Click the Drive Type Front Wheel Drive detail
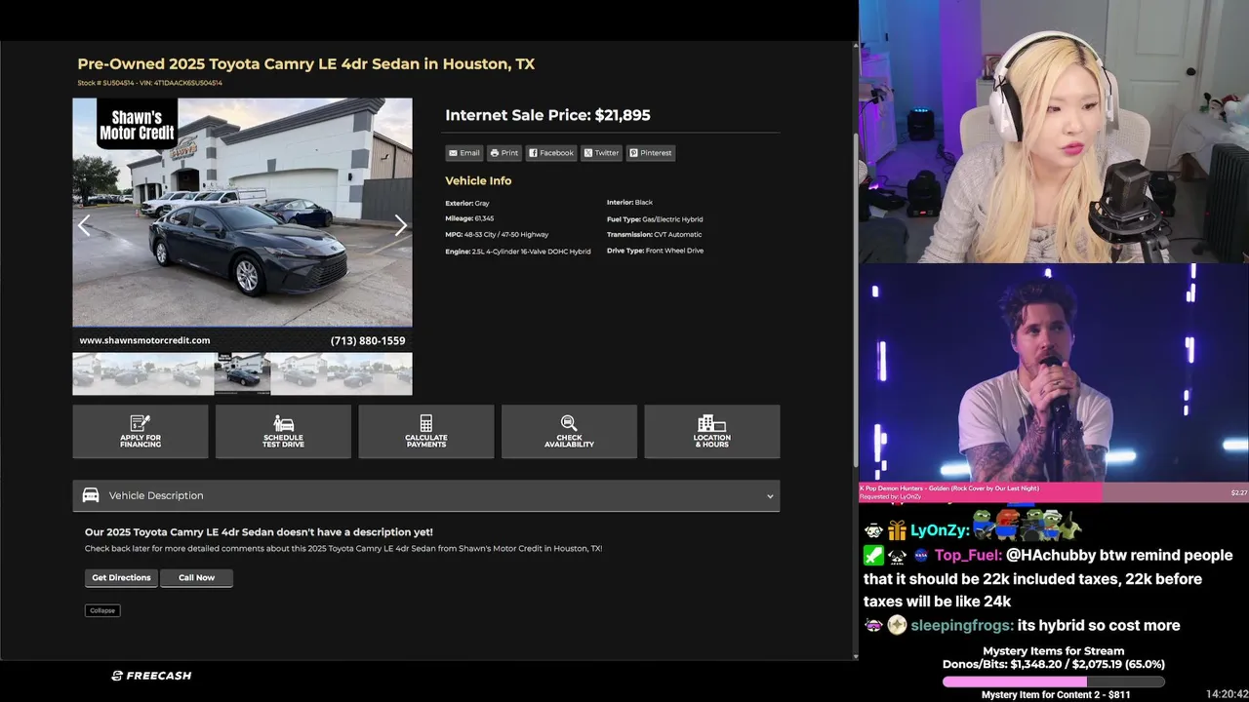The width and height of the screenshot is (1249, 702). point(655,251)
